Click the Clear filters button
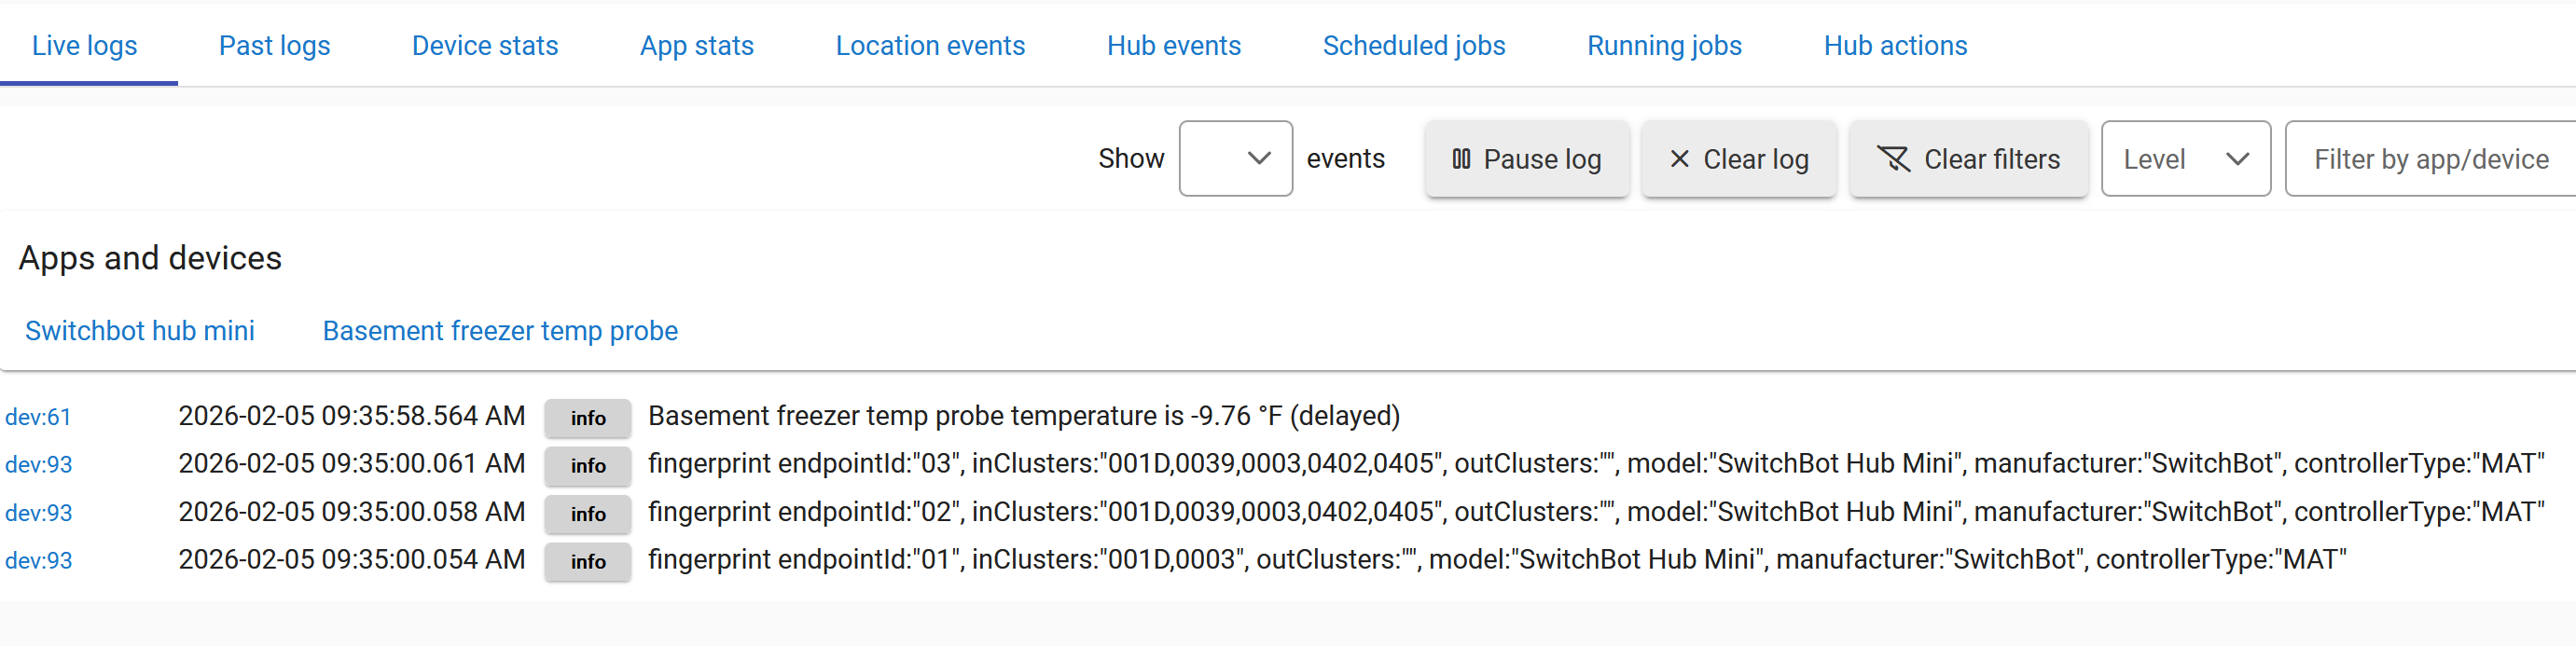The image size is (2576, 646). click(1968, 159)
